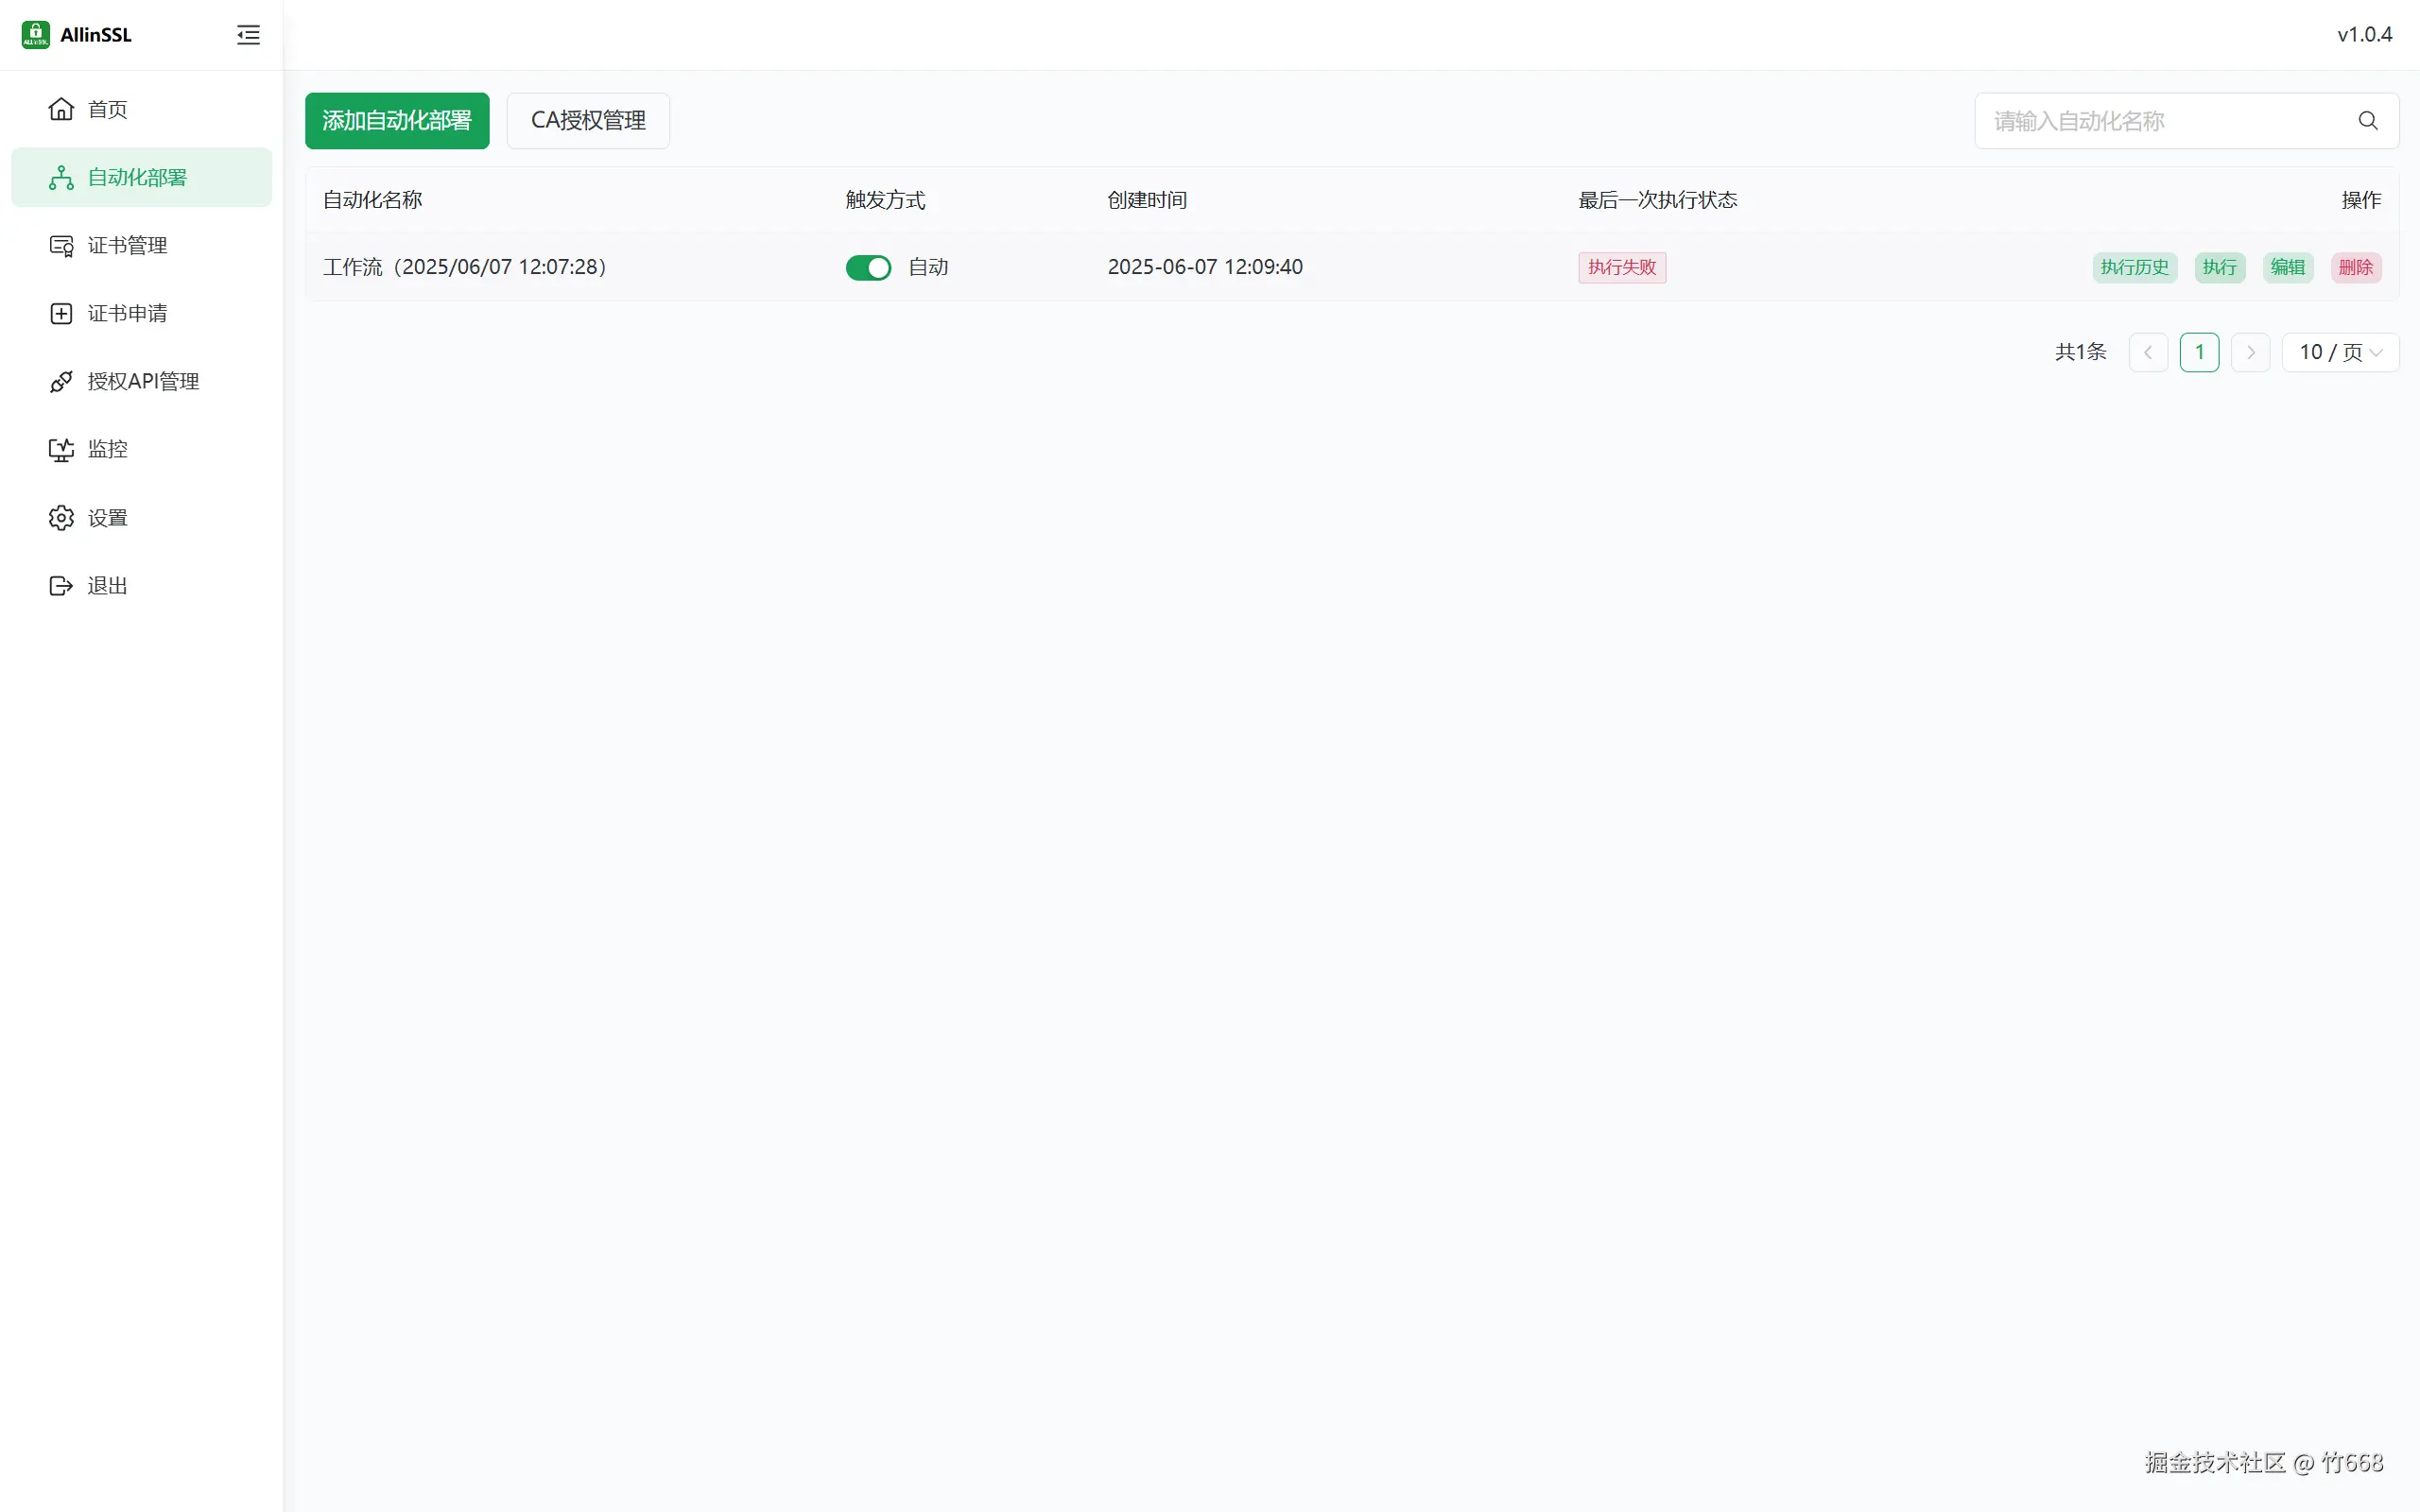Click the gear icon for 设置

point(61,518)
